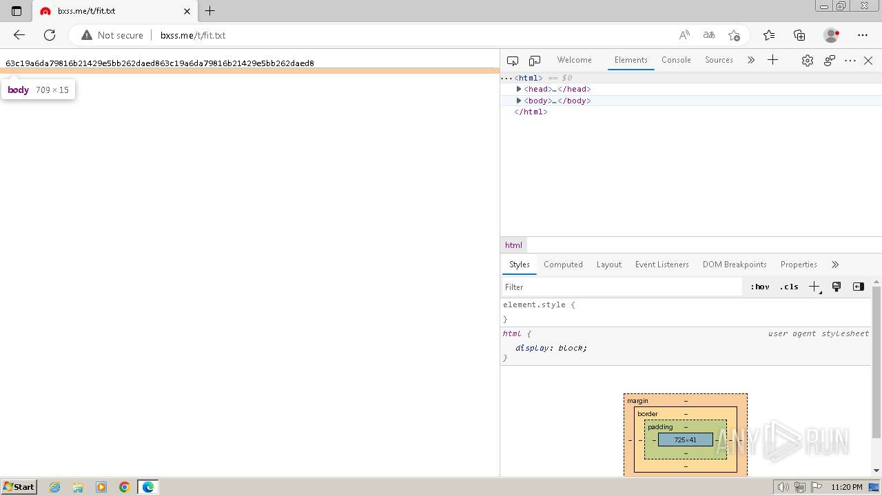Open the Favorites list icon

769,35
